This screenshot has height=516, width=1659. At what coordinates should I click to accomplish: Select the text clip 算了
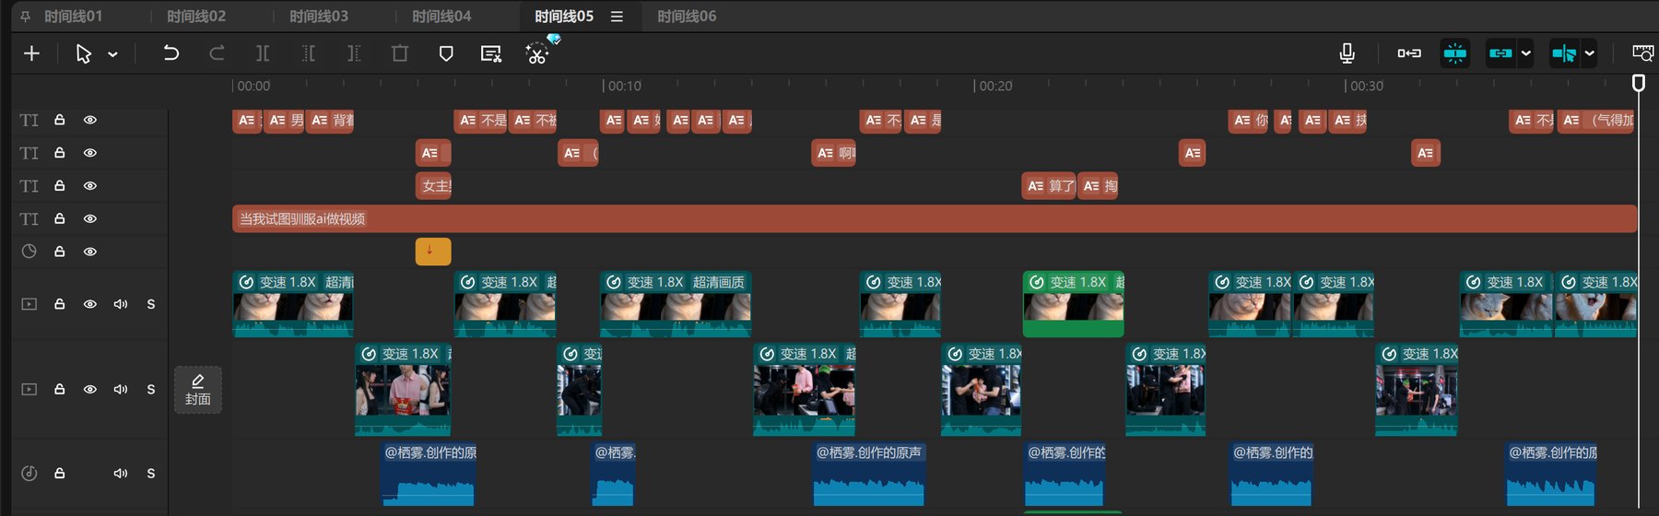1049,186
